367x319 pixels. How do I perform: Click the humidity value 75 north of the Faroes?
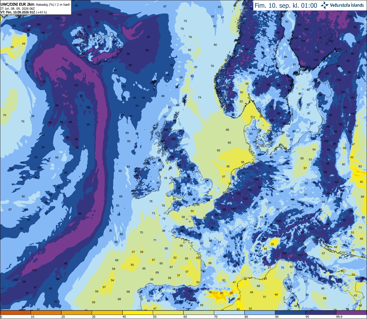[x=185, y=21]
